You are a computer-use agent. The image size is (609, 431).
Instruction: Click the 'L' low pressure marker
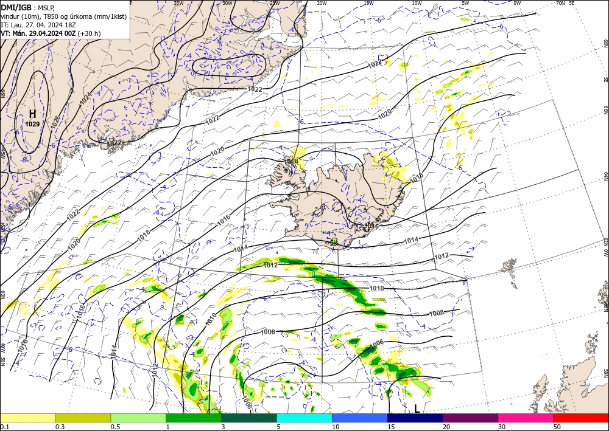click(x=417, y=409)
